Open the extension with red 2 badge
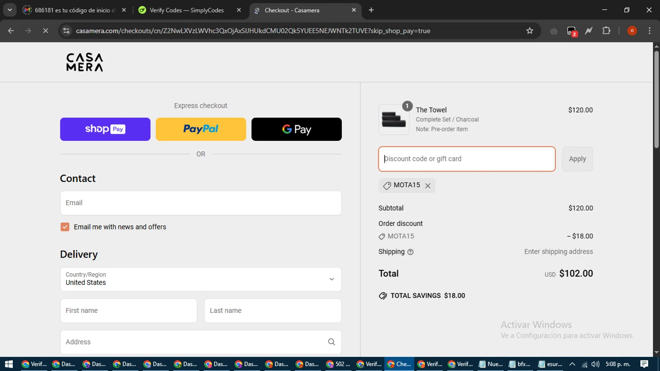The width and height of the screenshot is (660, 371). [x=572, y=31]
